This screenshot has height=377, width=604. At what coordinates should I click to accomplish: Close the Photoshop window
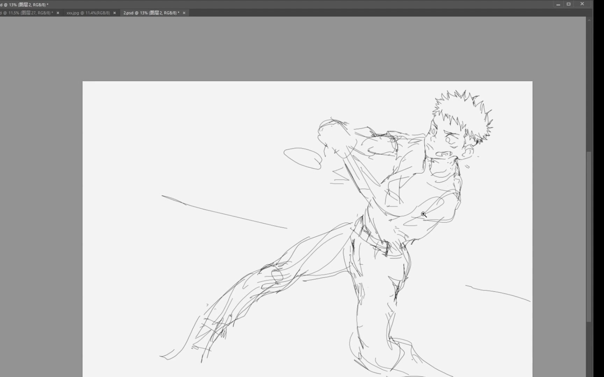tap(582, 4)
